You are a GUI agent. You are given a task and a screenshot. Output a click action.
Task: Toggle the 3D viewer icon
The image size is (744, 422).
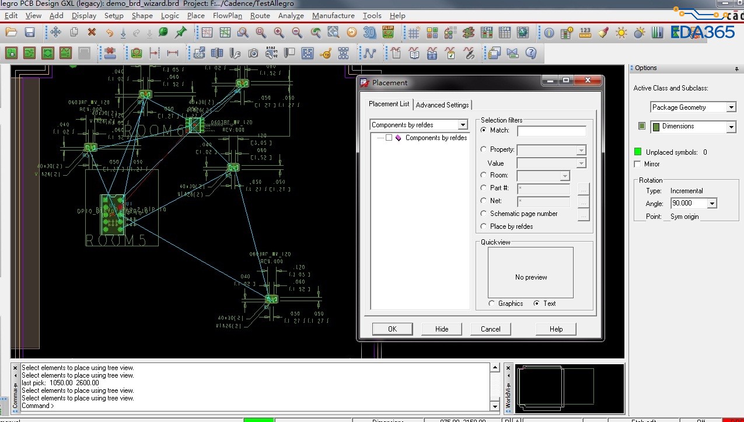click(x=369, y=33)
